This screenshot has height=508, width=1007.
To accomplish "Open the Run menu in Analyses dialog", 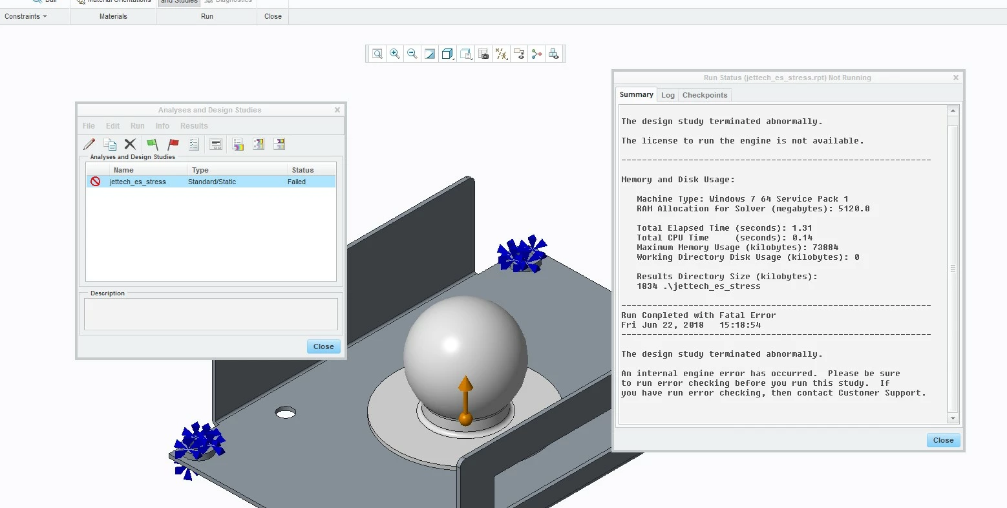I will [138, 126].
